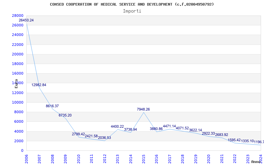Click the 8000 y-axis value
Screen dimensions: 264x165
tap(19, 112)
